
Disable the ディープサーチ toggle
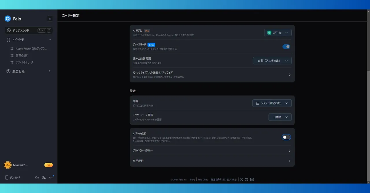[x=286, y=47]
